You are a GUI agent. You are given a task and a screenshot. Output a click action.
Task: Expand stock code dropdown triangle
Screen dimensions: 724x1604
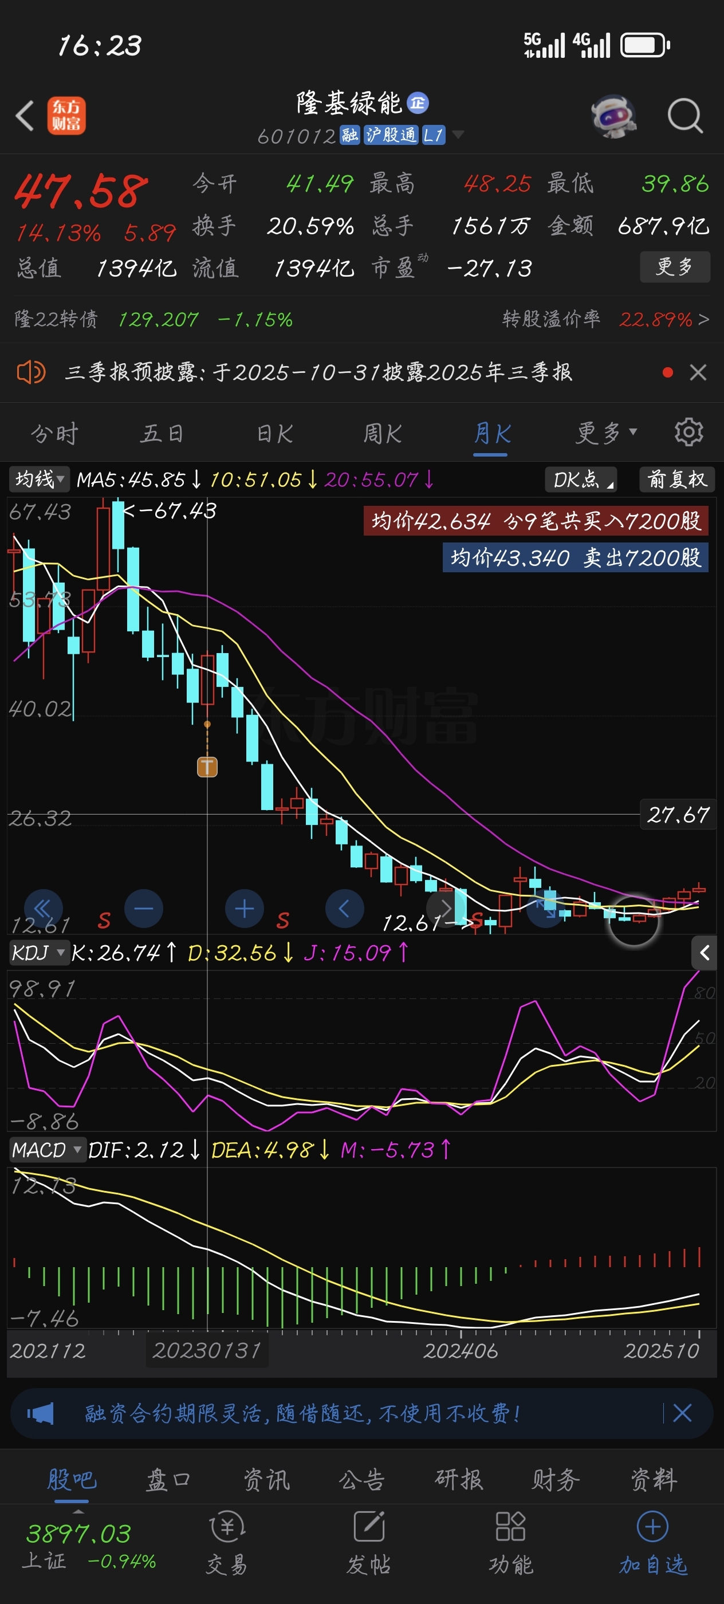[x=458, y=134]
